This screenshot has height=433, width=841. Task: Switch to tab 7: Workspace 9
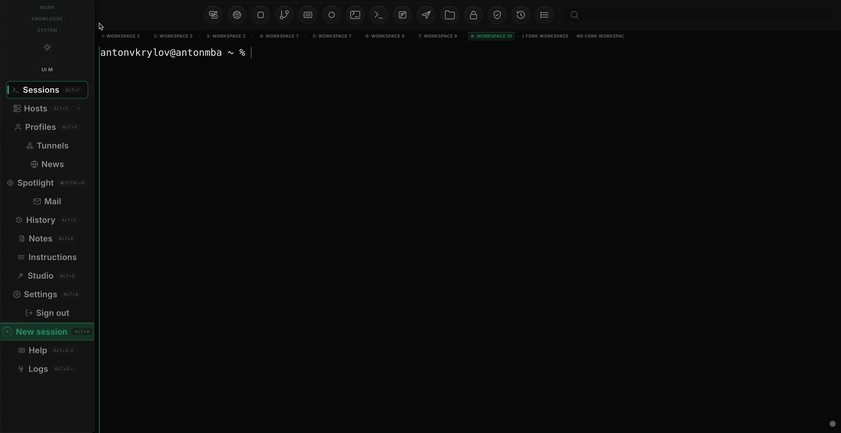(438, 36)
